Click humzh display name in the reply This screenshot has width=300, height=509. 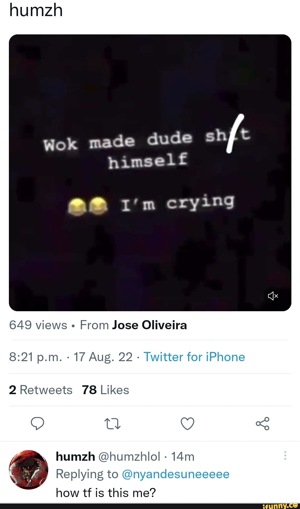(75, 456)
